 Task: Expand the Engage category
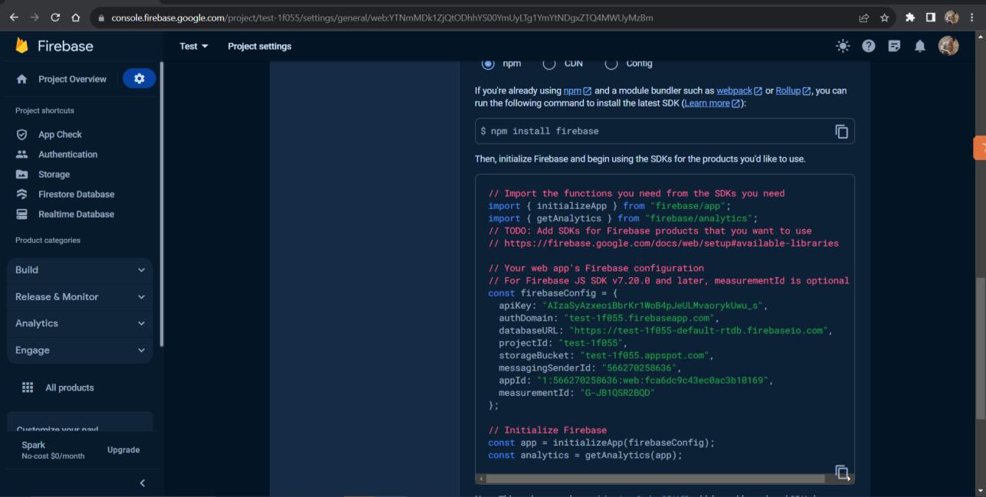tap(80, 350)
